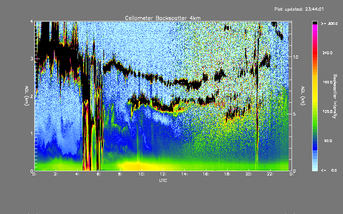The width and height of the screenshot is (343, 214).
Task: Click the black top segment of color scale
Action: [x=315, y=23]
